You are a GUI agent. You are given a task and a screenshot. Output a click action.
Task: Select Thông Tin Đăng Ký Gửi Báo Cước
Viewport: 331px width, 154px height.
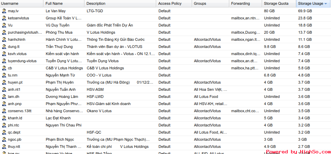(116, 39)
